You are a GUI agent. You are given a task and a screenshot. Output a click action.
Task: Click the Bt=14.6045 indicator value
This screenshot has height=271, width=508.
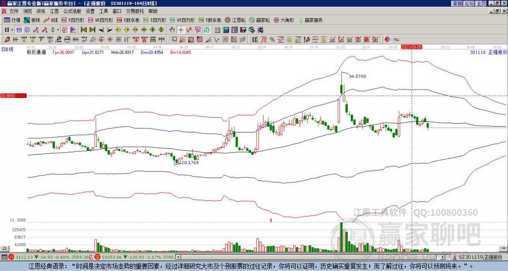tap(181, 52)
